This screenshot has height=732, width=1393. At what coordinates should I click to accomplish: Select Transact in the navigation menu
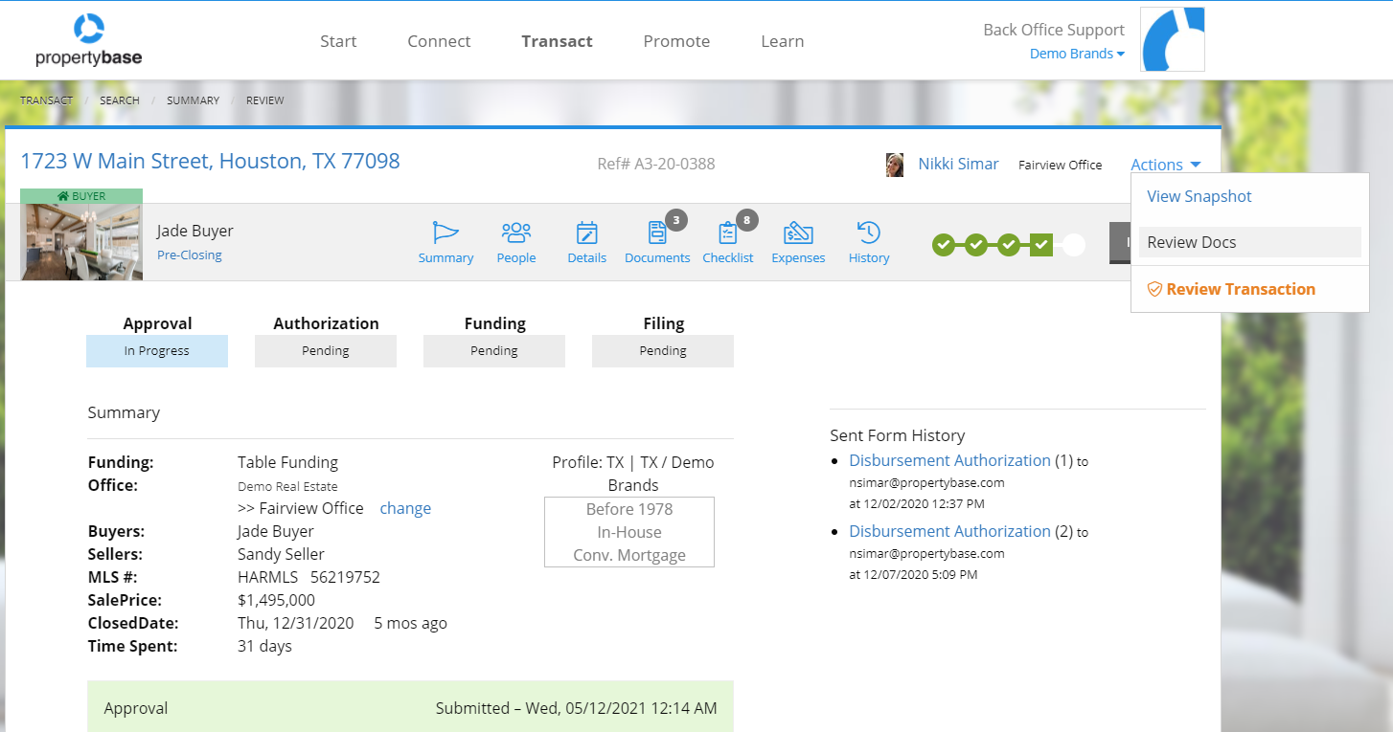tap(557, 40)
